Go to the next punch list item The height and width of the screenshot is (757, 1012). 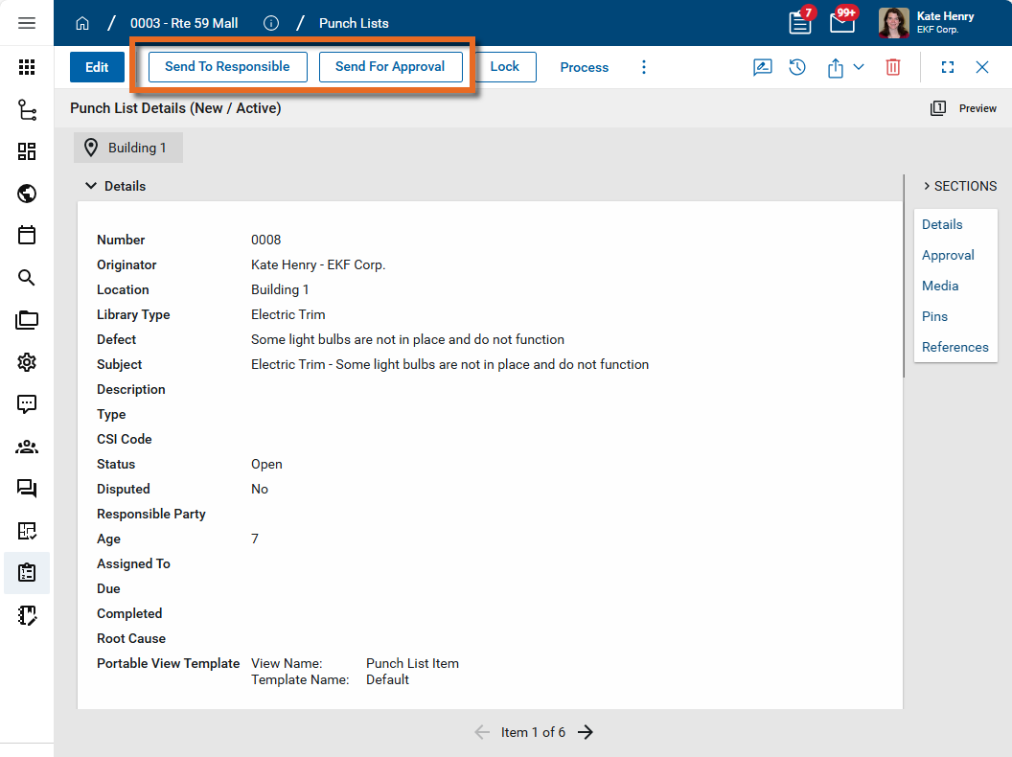click(586, 732)
